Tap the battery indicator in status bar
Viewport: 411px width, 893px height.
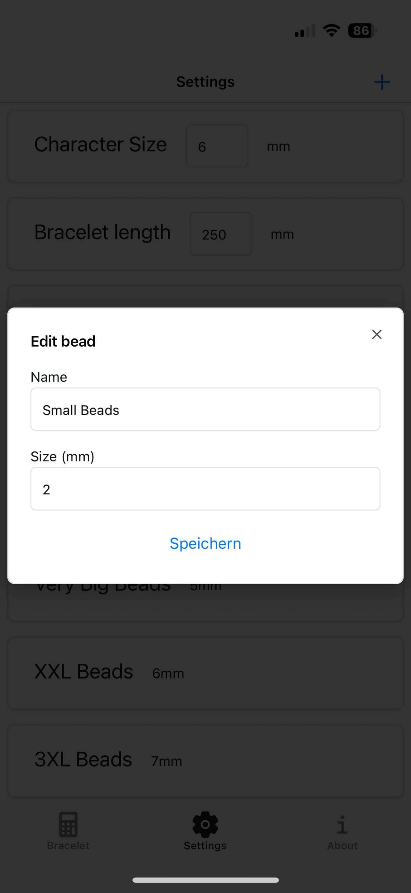(x=362, y=31)
